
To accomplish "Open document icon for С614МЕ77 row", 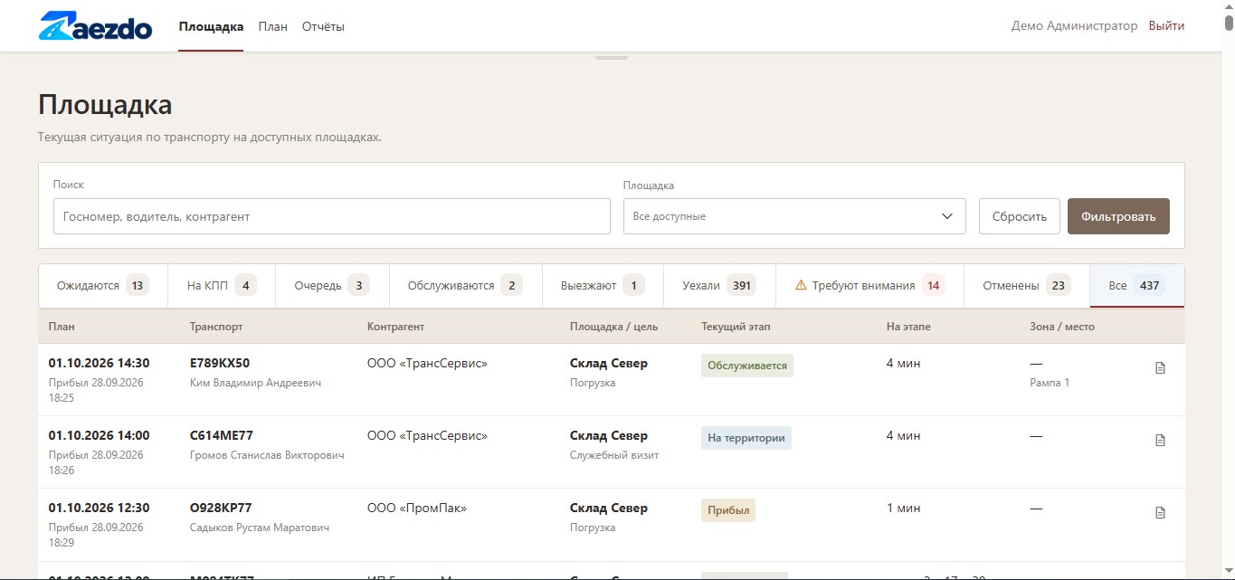I will coord(1161,441).
